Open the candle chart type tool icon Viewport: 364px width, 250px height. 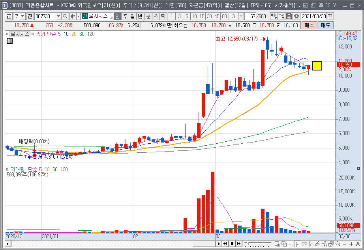274,16
